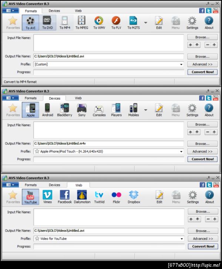Choose the Flickr web icon

pyautogui.click(x=116, y=197)
